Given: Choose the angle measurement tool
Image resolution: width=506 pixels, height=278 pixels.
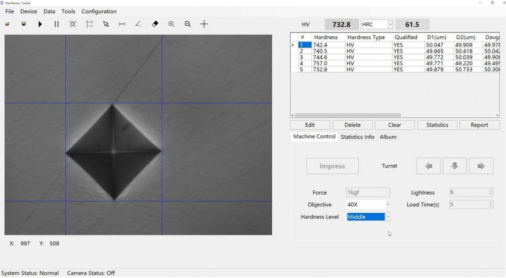Looking at the screenshot, I should point(138,24).
